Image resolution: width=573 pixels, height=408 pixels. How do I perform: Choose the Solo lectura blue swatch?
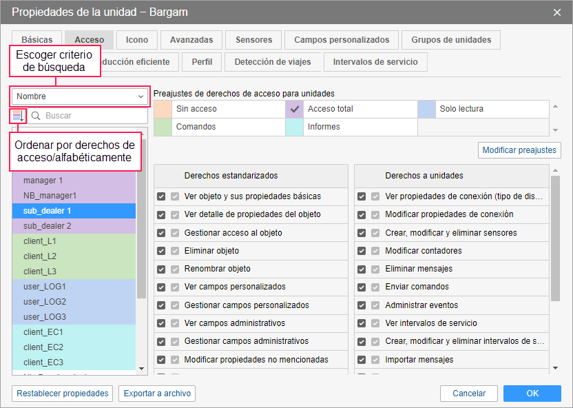tap(427, 109)
